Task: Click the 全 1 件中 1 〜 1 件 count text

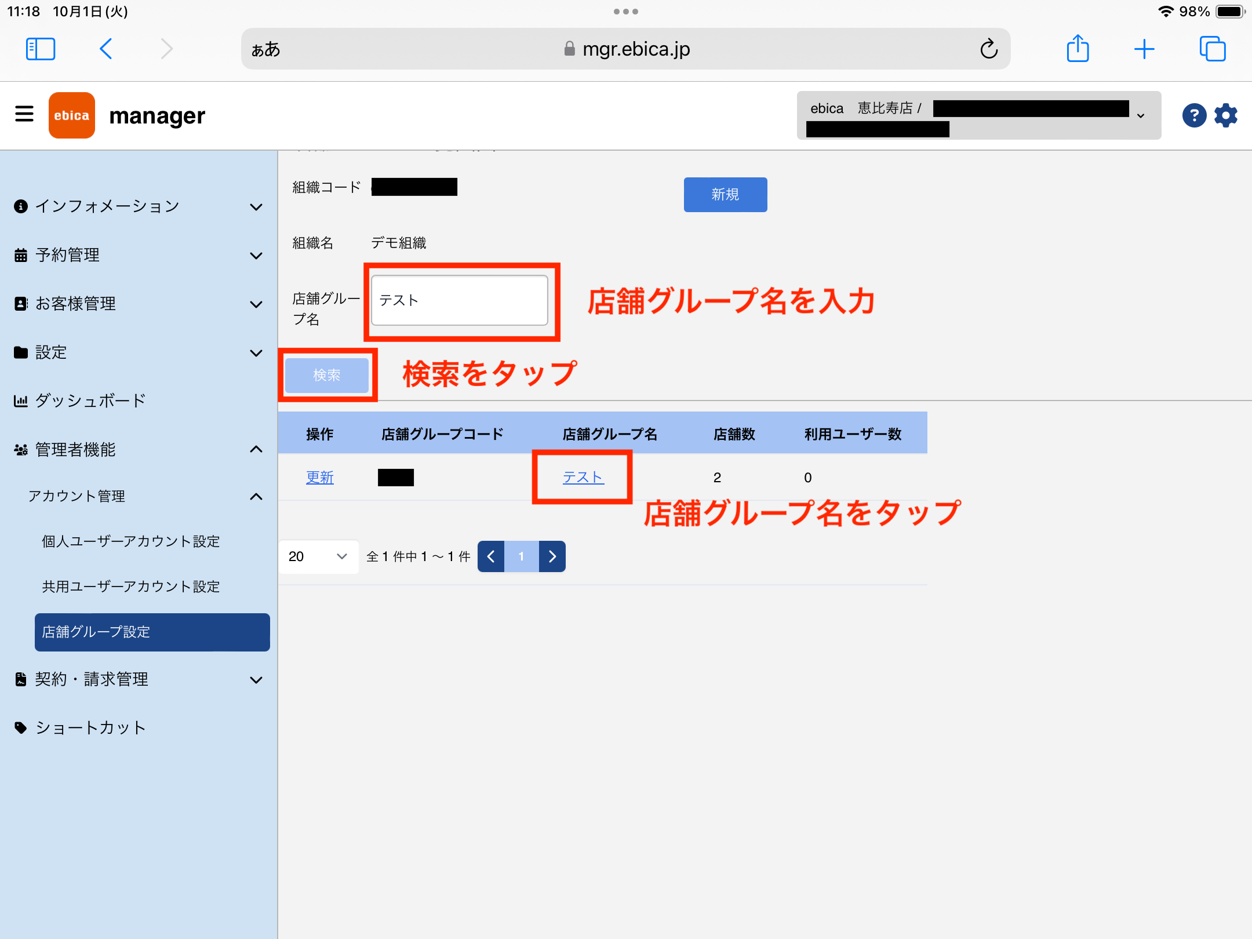Action: (x=418, y=556)
